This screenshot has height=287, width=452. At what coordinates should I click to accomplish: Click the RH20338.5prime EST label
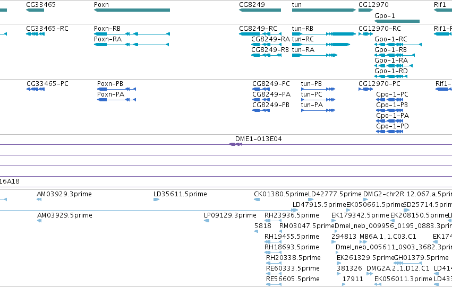pyautogui.click(x=293, y=258)
